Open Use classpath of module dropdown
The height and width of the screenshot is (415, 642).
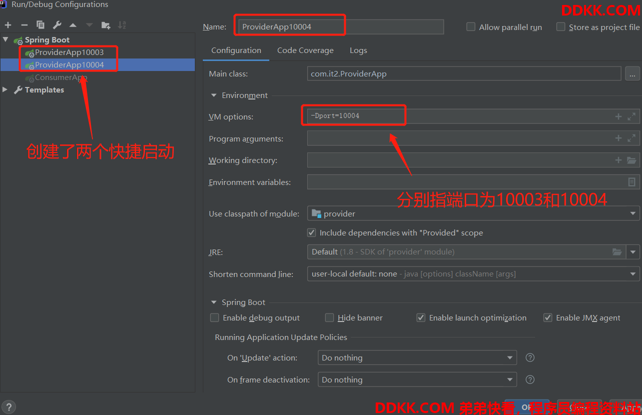click(473, 213)
